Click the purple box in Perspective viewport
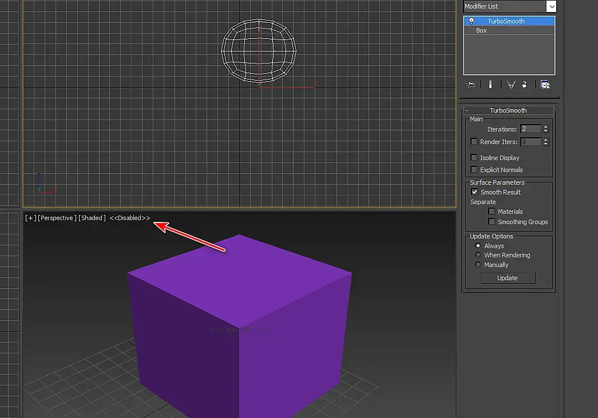 click(240, 328)
